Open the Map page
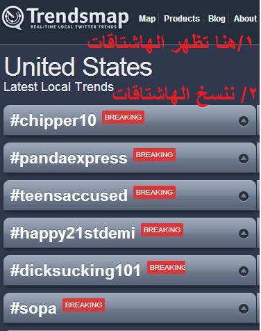The height and width of the screenshot is (331, 261). [x=147, y=19]
